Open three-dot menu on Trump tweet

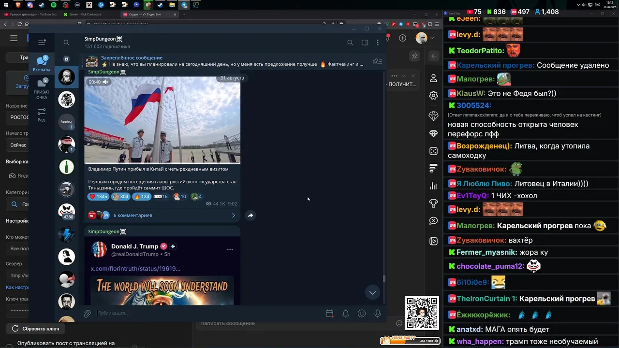[230, 249]
